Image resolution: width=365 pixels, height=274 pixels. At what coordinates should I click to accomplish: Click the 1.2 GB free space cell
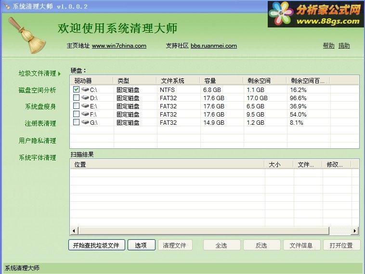click(255, 122)
